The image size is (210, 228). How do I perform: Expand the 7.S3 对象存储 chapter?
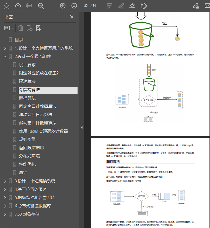pos(5,214)
